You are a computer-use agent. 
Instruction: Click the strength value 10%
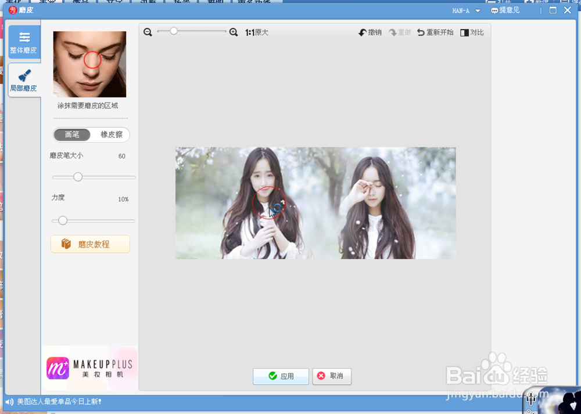click(123, 199)
